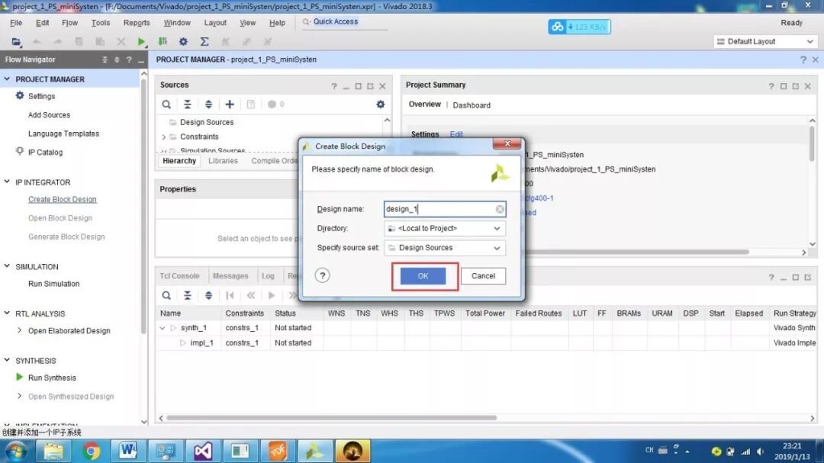The image size is (824, 463).
Task: Confirm the dialog with OK
Action: click(x=423, y=276)
